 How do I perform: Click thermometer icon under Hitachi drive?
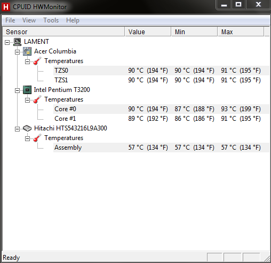click(x=37, y=138)
